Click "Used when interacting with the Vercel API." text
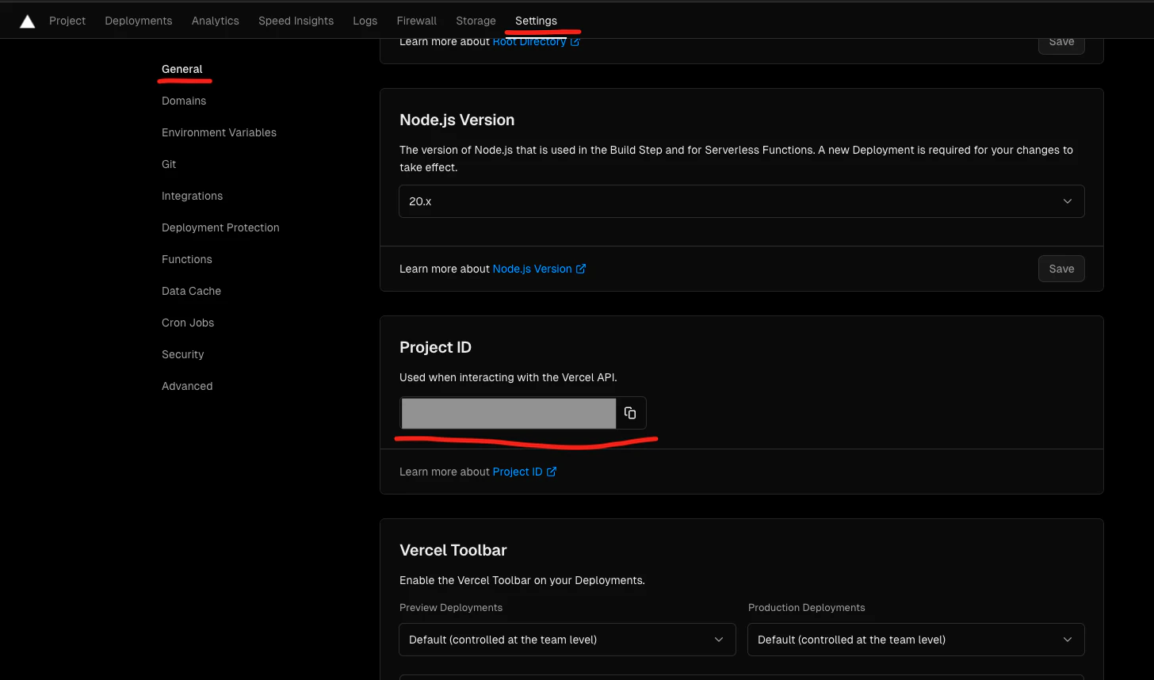The height and width of the screenshot is (680, 1154). pyautogui.click(x=508, y=377)
